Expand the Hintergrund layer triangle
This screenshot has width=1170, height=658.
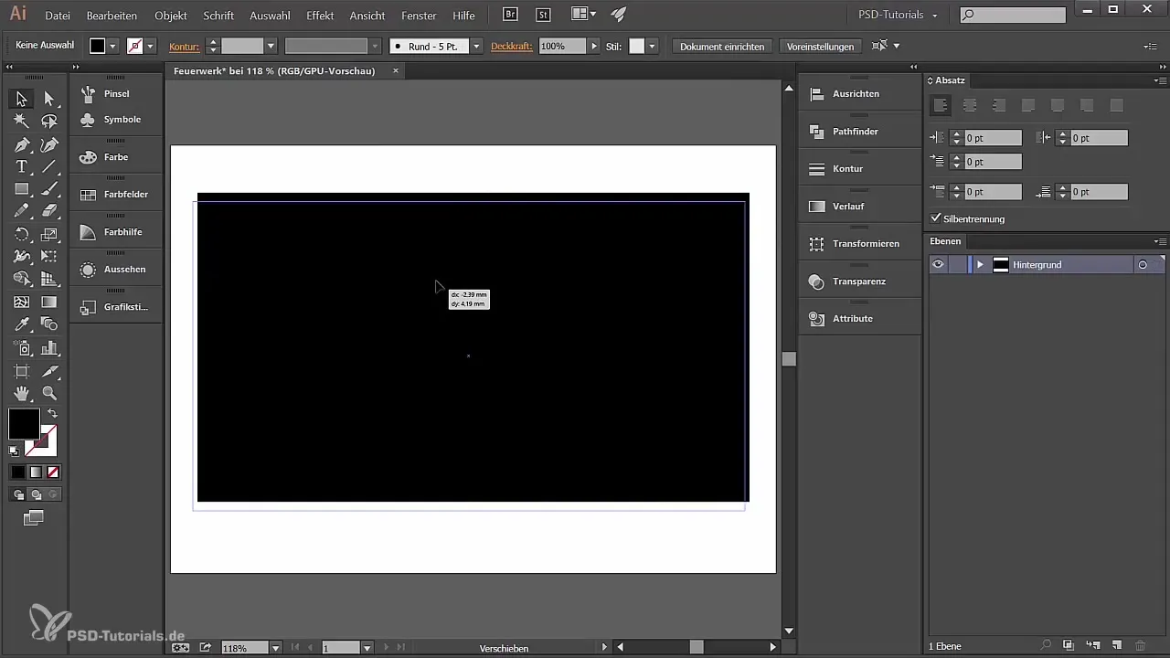tap(980, 264)
